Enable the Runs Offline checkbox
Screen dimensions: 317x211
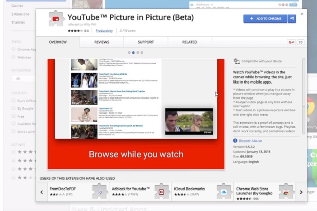[13, 100]
